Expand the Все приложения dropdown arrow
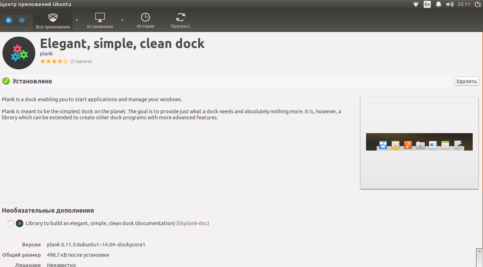This screenshot has height=267, width=483. point(77,20)
